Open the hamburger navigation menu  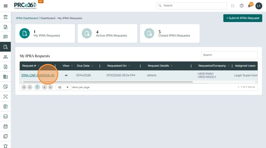click(x=6, y=6)
